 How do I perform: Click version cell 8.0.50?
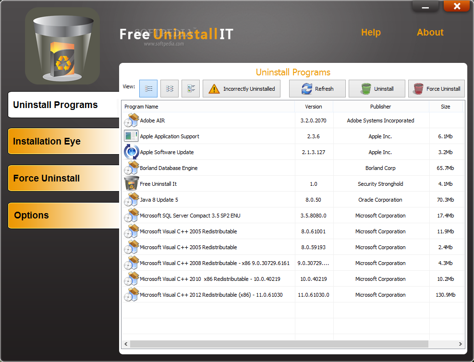click(314, 200)
